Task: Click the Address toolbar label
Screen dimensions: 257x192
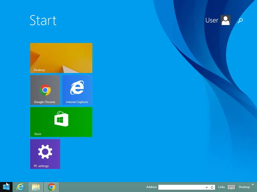Action: tap(151, 187)
